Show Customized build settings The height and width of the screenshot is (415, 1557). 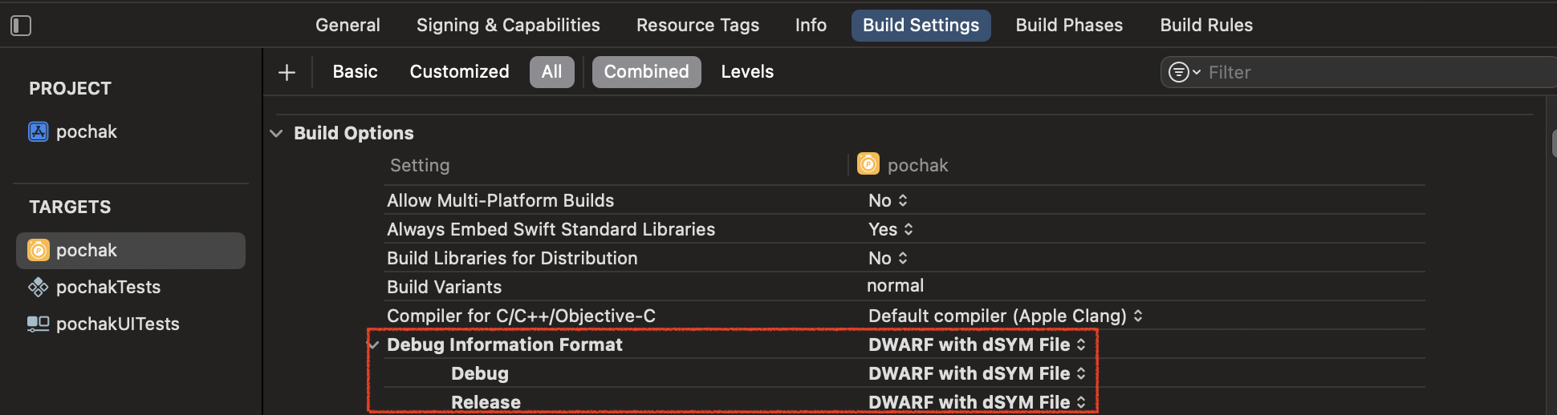pyautogui.click(x=459, y=72)
